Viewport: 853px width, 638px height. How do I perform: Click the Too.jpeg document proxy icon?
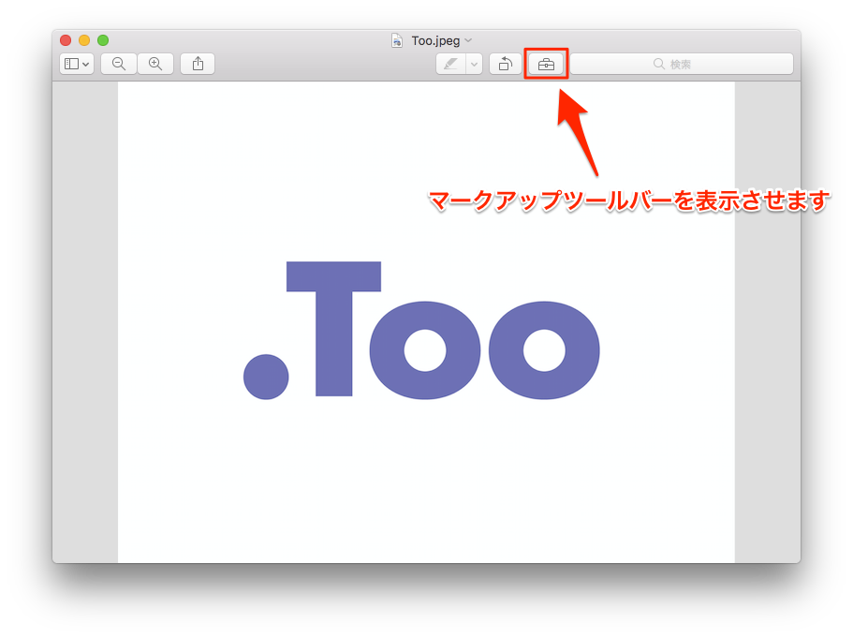[397, 40]
